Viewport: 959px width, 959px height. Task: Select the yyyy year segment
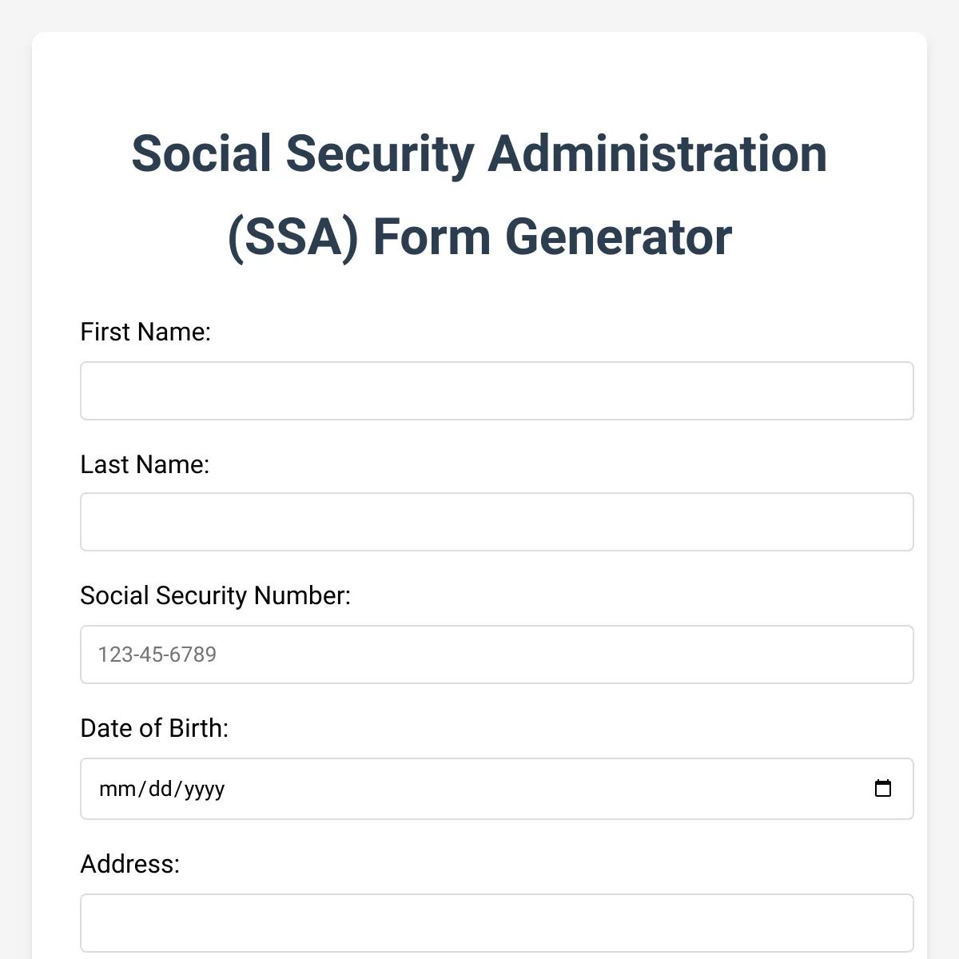click(205, 789)
